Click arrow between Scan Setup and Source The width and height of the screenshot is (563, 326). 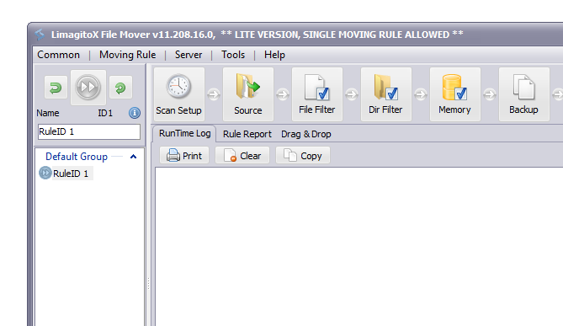tap(214, 94)
